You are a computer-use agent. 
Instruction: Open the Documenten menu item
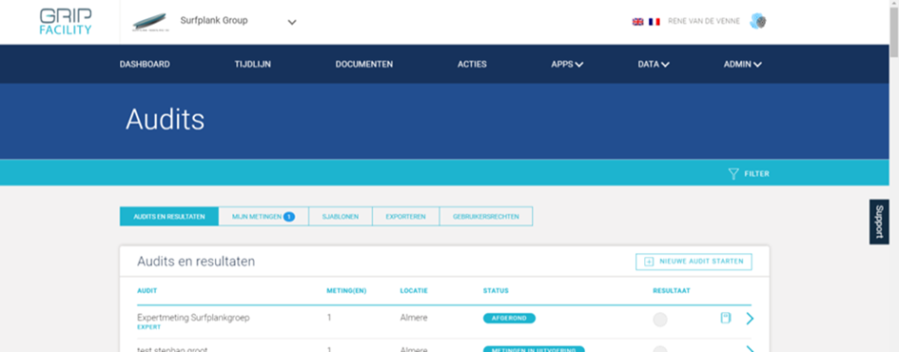pyautogui.click(x=364, y=64)
